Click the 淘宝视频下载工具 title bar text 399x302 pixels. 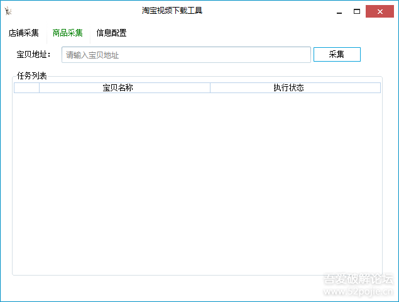[x=172, y=11]
